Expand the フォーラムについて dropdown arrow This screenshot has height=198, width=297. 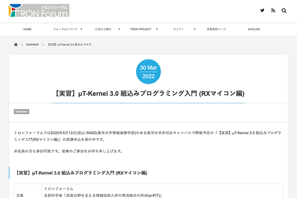[81, 29]
